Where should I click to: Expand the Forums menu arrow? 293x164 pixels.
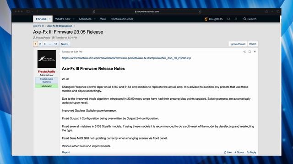coord(50,19)
